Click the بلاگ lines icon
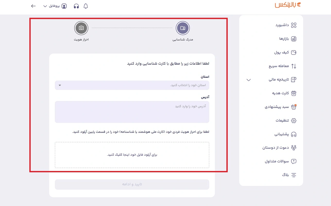Image resolution: width=331 pixels, height=206 pixels. 294,175
